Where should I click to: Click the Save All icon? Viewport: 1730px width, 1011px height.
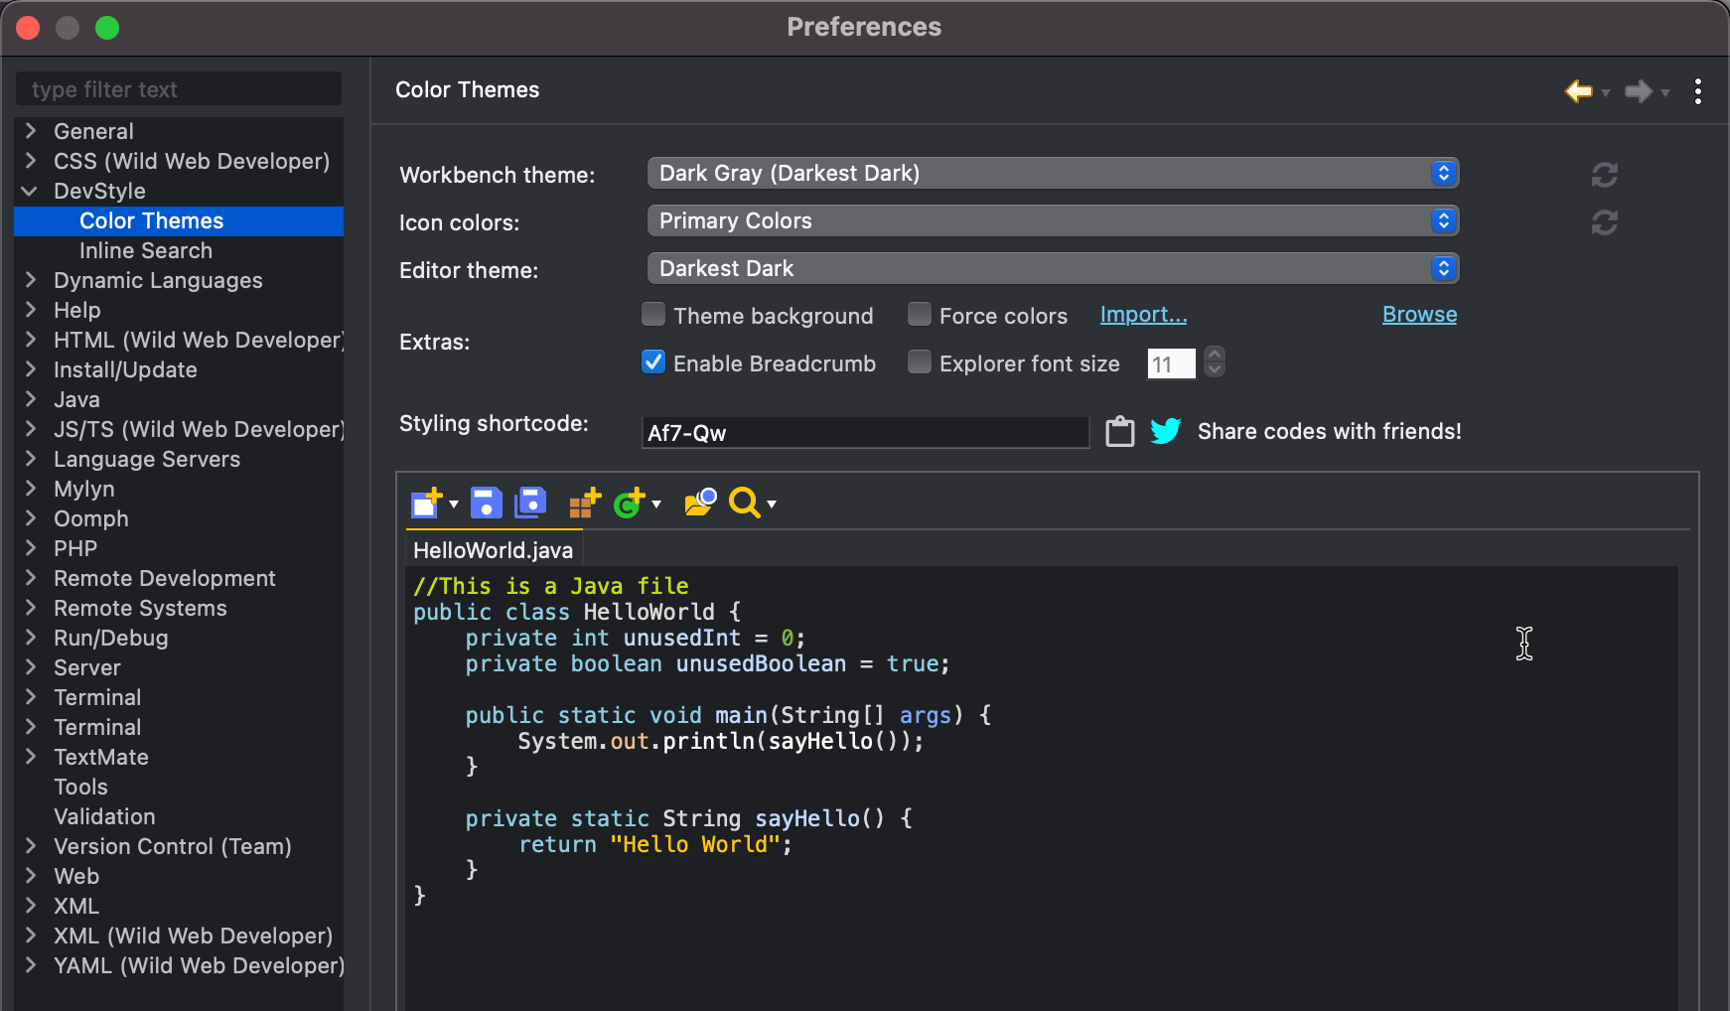530,504
